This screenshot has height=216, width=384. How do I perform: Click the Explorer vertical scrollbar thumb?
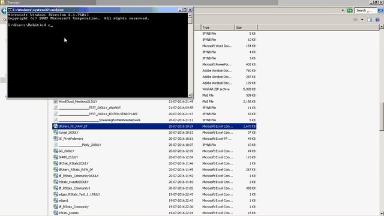click(382, 116)
